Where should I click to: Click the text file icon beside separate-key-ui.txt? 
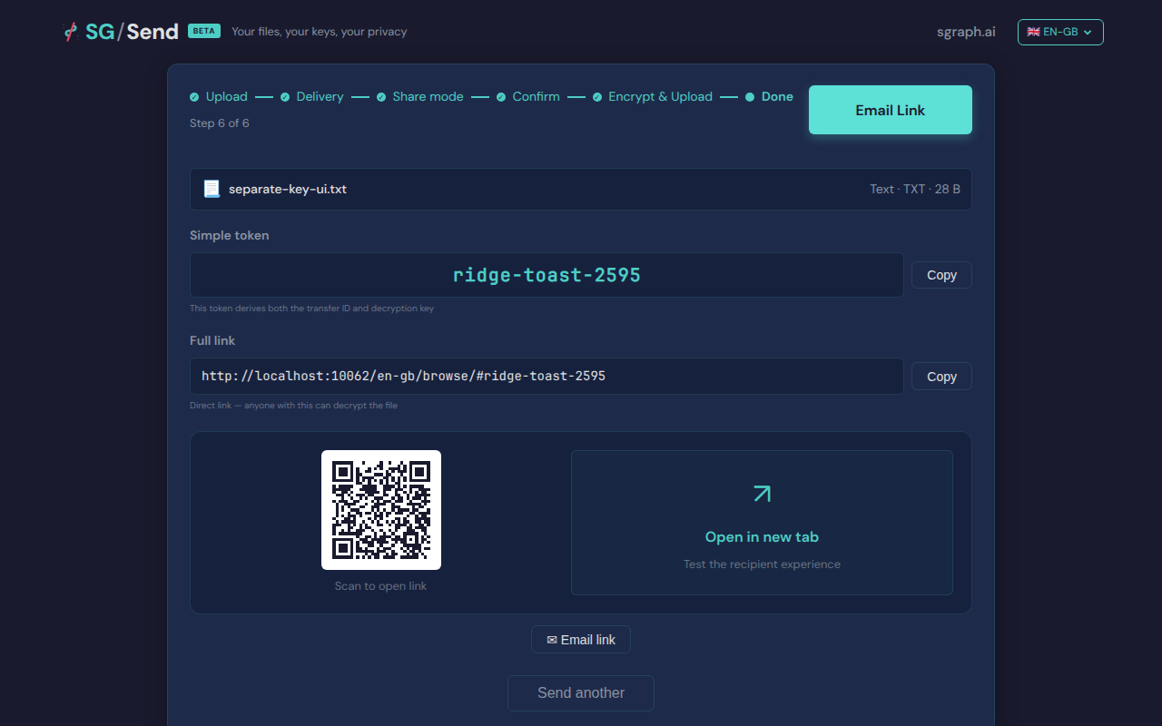(212, 189)
